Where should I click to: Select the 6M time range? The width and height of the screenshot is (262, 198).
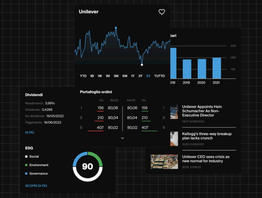(x=125, y=76)
